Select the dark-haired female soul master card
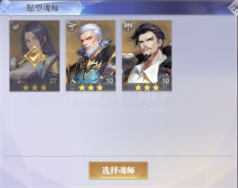This screenshot has width=238, height=188. point(35,56)
